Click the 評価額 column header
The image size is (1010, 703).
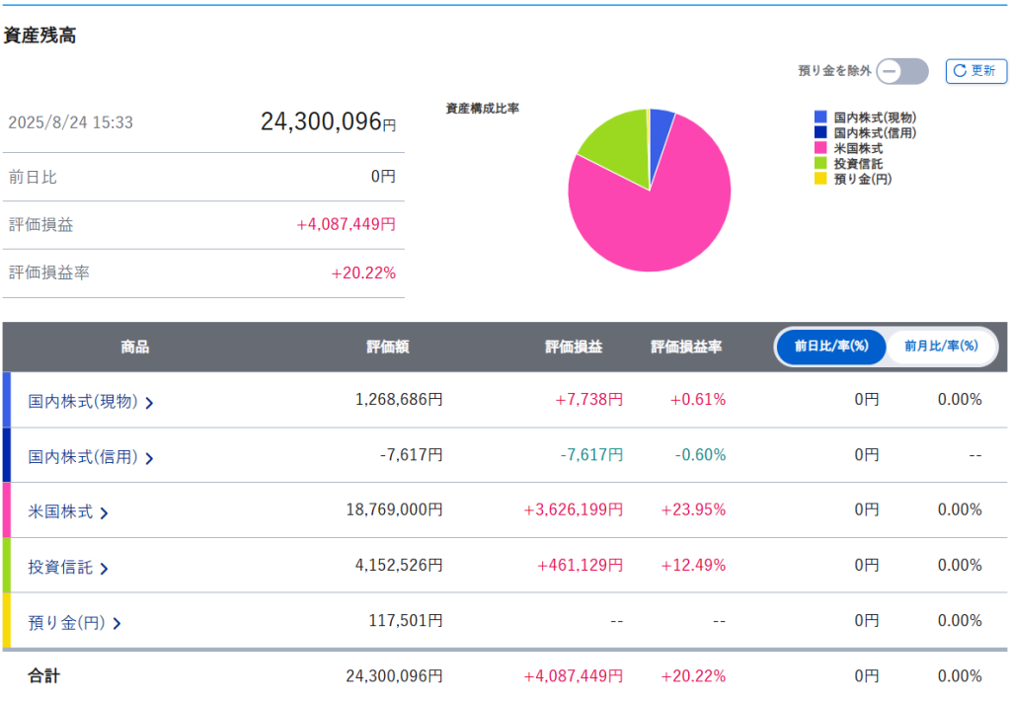tap(388, 347)
